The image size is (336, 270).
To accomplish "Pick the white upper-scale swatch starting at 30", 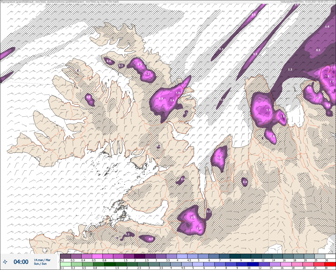I will (330, 256).
